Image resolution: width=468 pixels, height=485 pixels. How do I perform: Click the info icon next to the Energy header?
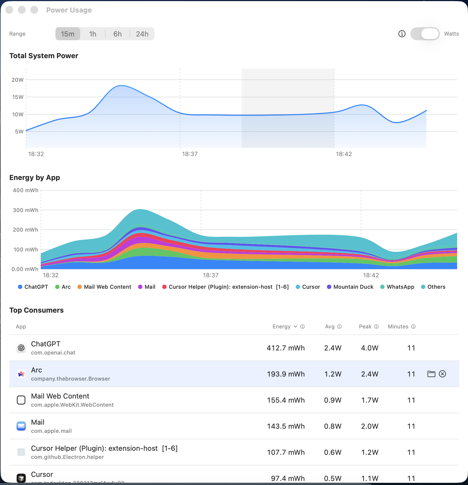pyautogui.click(x=302, y=327)
